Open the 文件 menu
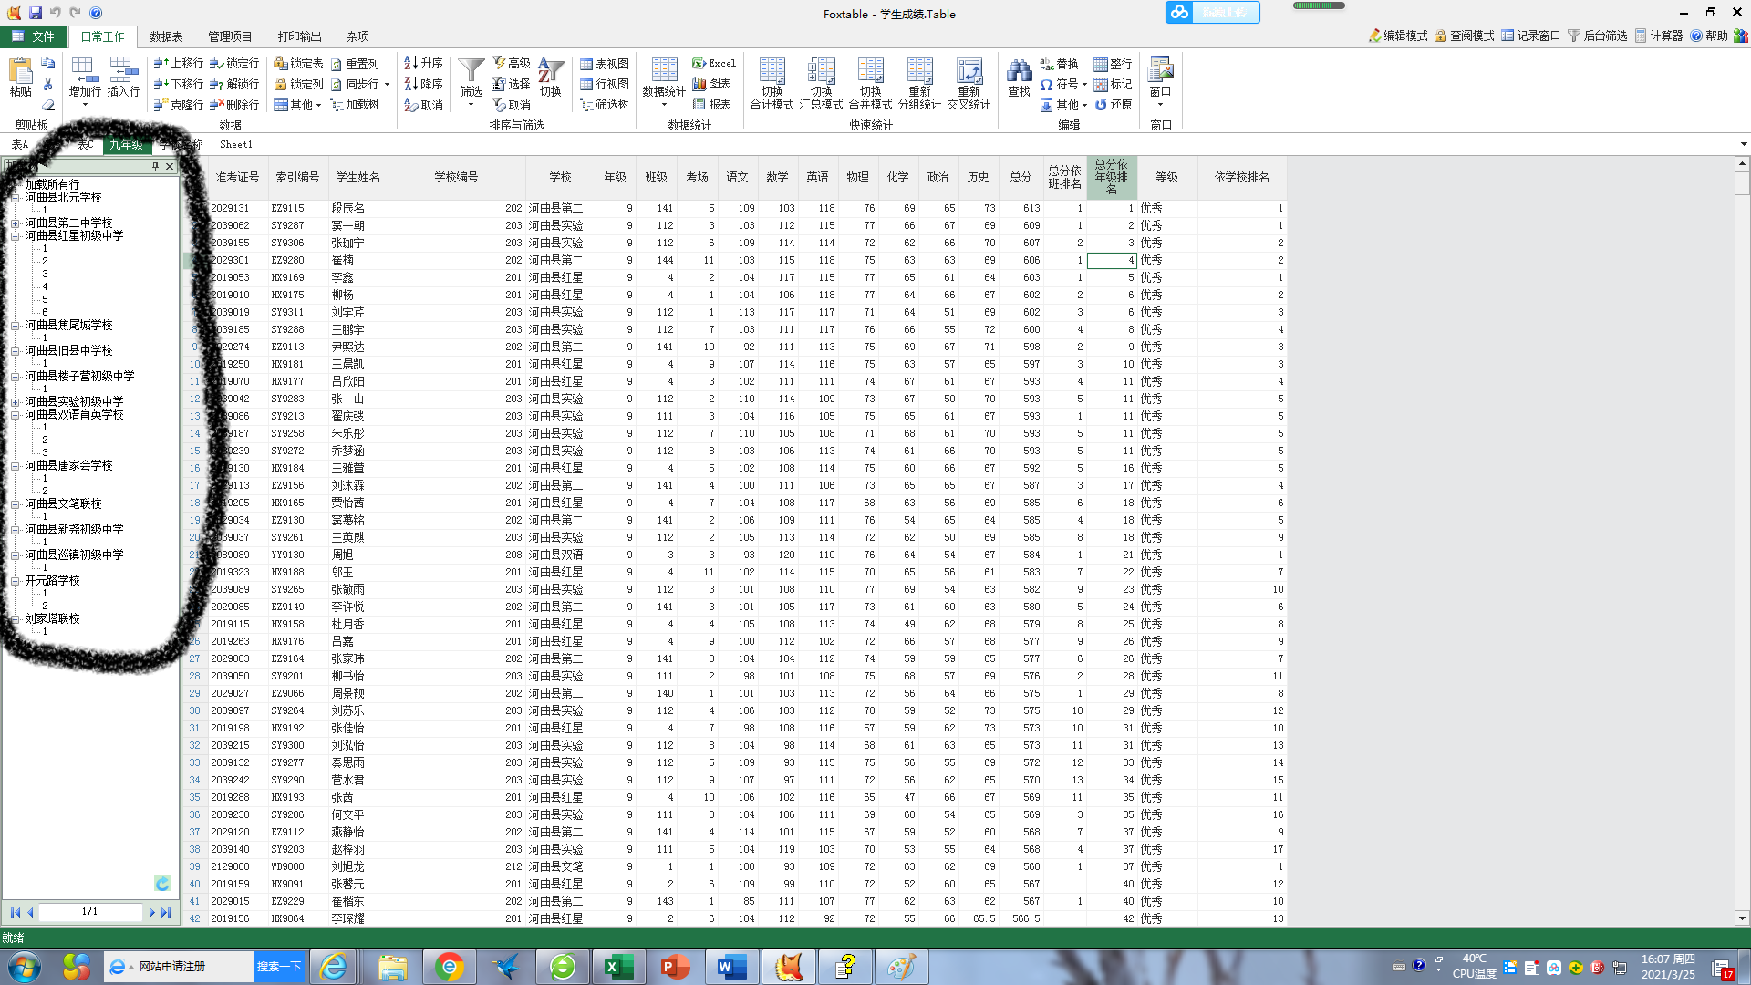The width and height of the screenshot is (1751, 985). click(34, 36)
